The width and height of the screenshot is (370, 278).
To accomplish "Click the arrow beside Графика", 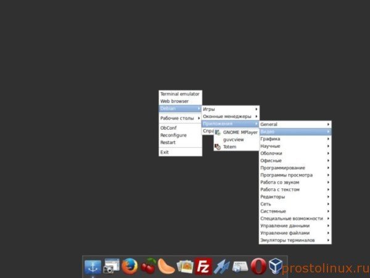I will pyautogui.click(x=328, y=139).
